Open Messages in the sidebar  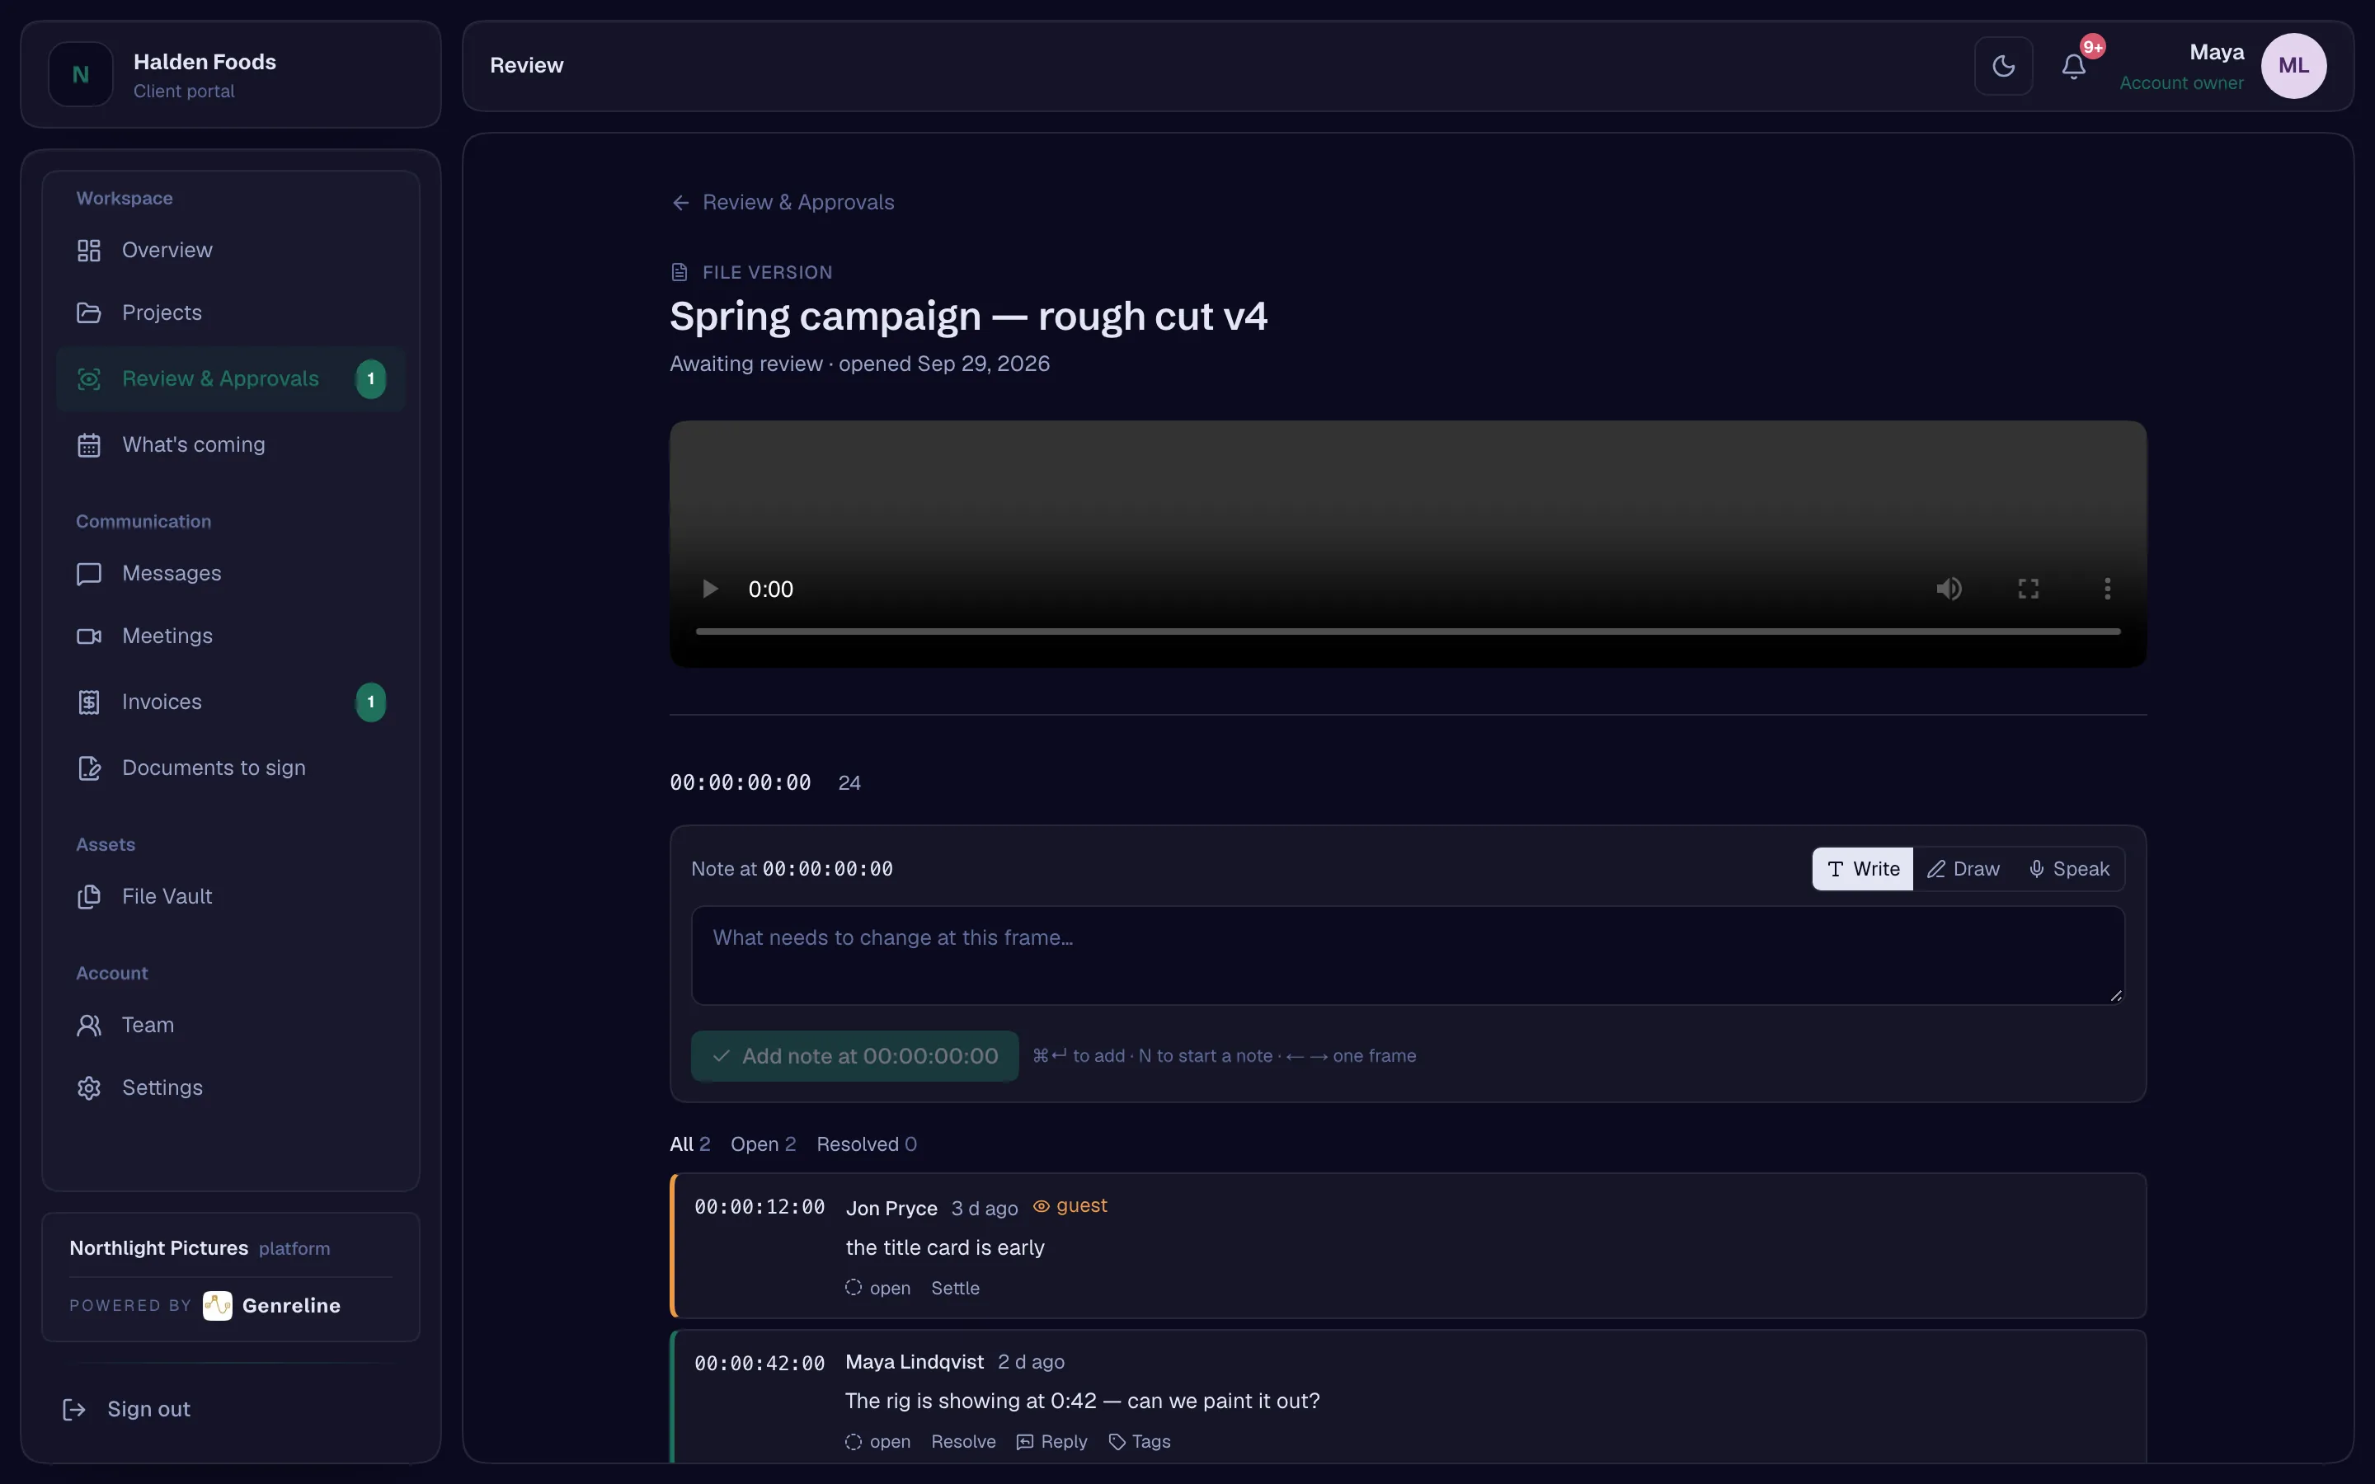[x=231, y=573]
